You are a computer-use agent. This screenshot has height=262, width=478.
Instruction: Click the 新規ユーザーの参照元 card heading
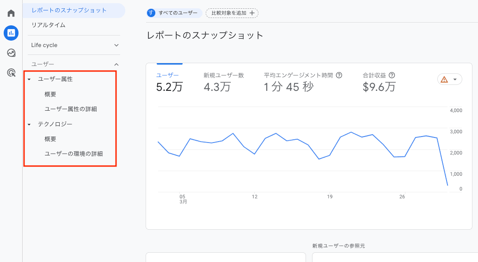[338, 246]
